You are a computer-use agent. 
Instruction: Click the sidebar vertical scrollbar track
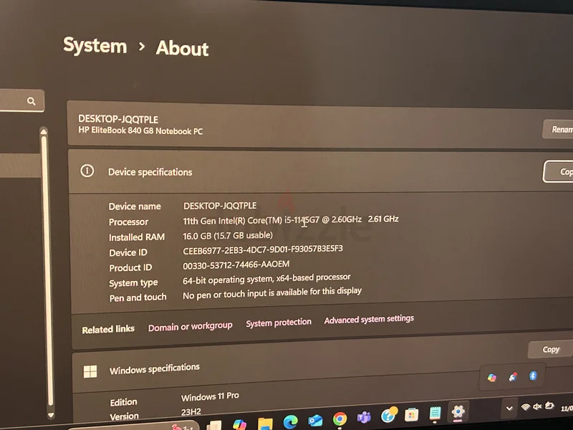coord(47,271)
